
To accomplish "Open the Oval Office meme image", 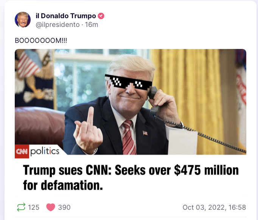I will pyautogui.click(x=131, y=102).
